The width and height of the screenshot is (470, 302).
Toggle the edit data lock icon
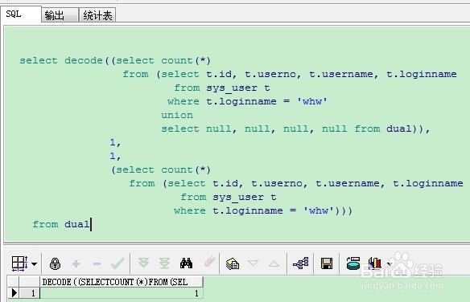click(56, 263)
